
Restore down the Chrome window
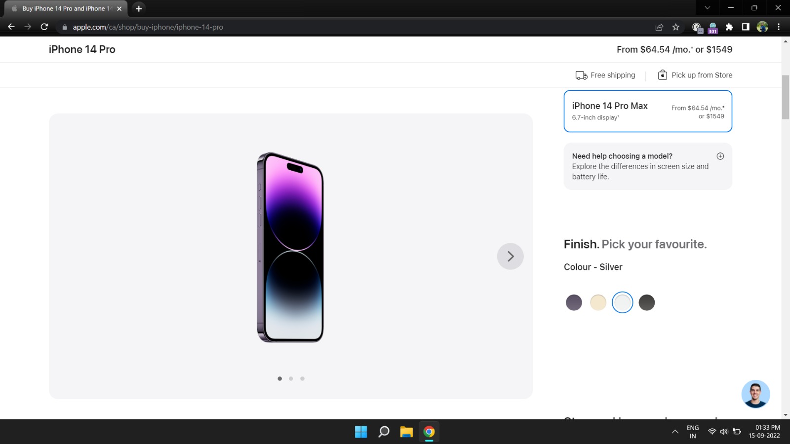[754, 8]
